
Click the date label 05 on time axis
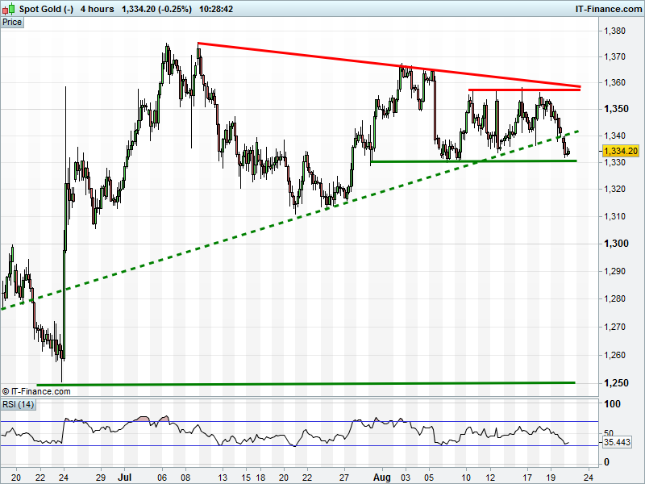pyautogui.click(x=429, y=478)
